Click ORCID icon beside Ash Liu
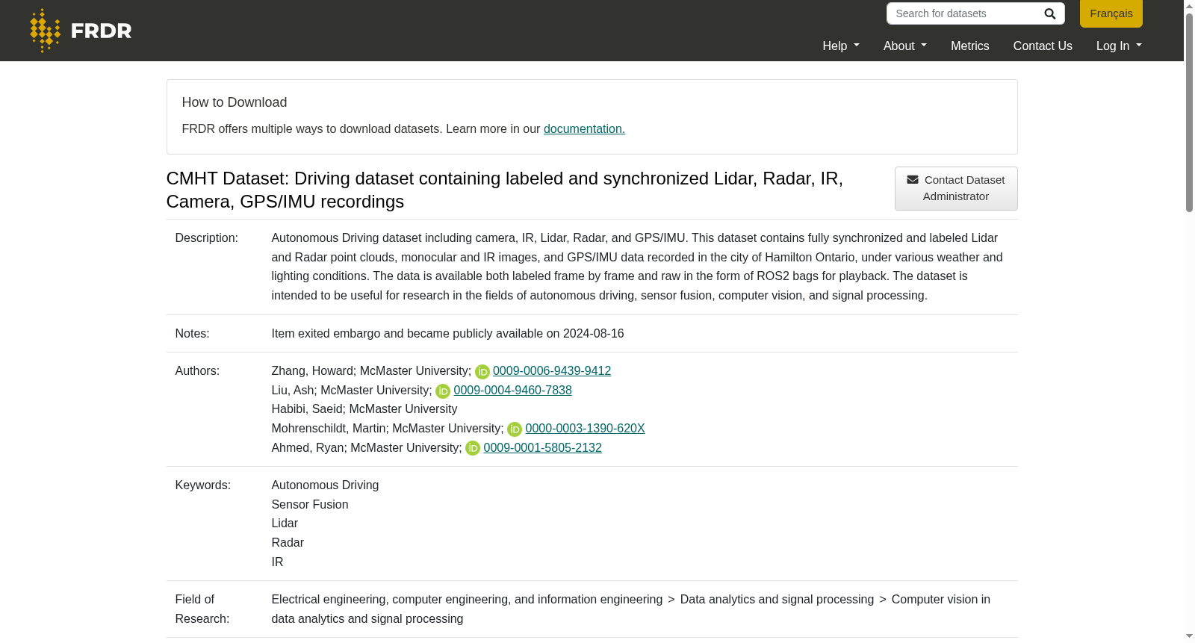Screen dimensions: 1195x643 tap(443, 391)
